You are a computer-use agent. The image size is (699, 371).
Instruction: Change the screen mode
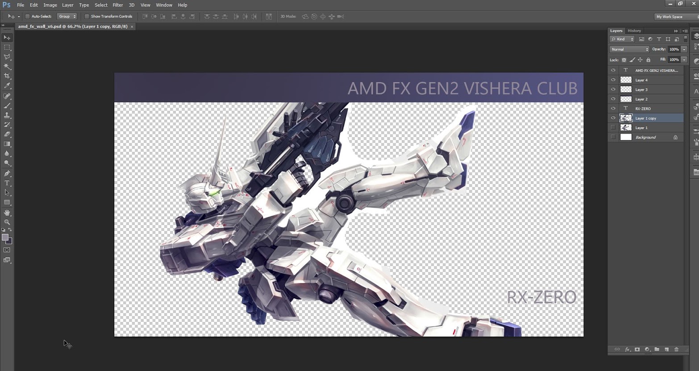click(7, 260)
